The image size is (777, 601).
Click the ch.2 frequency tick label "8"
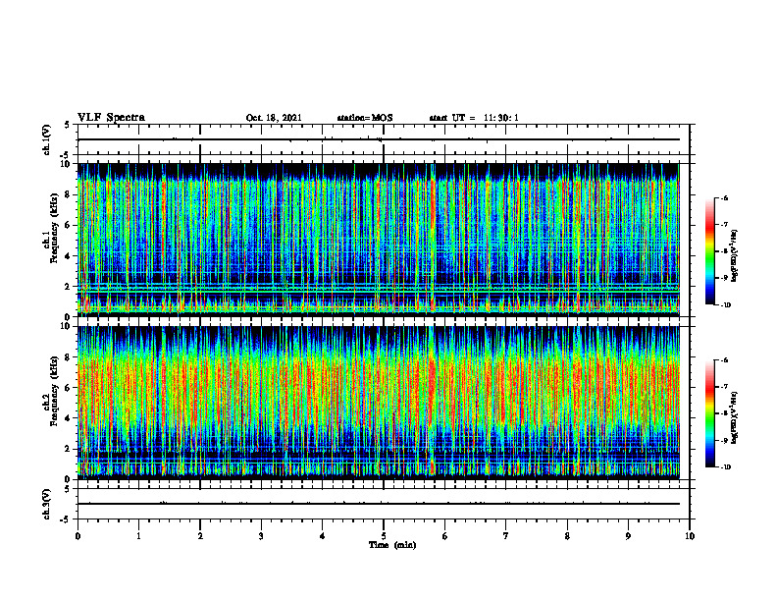tap(69, 357)
